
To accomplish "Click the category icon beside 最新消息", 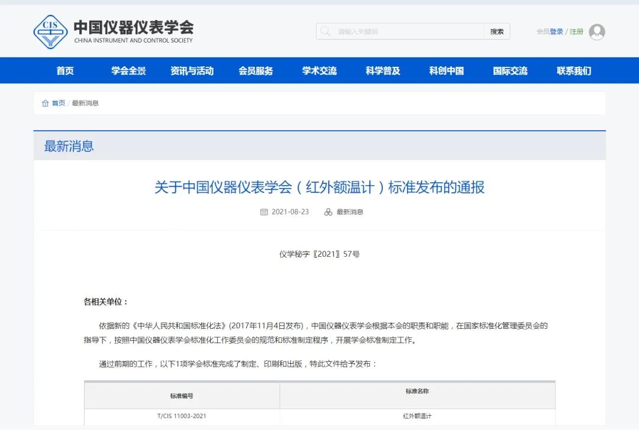I will (328, 212).
